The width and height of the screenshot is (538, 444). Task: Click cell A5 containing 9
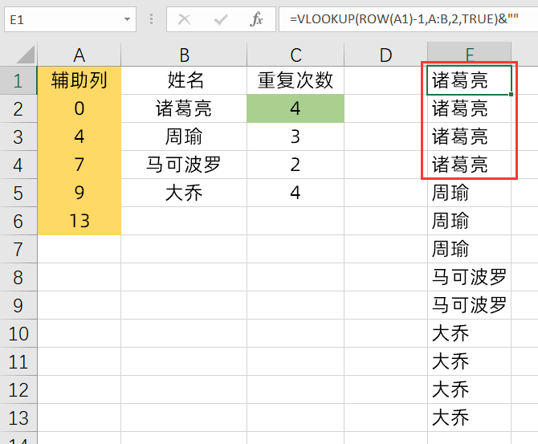79,193
